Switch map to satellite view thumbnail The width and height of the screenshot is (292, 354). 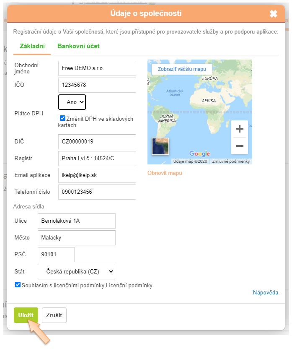pos(160,146)
